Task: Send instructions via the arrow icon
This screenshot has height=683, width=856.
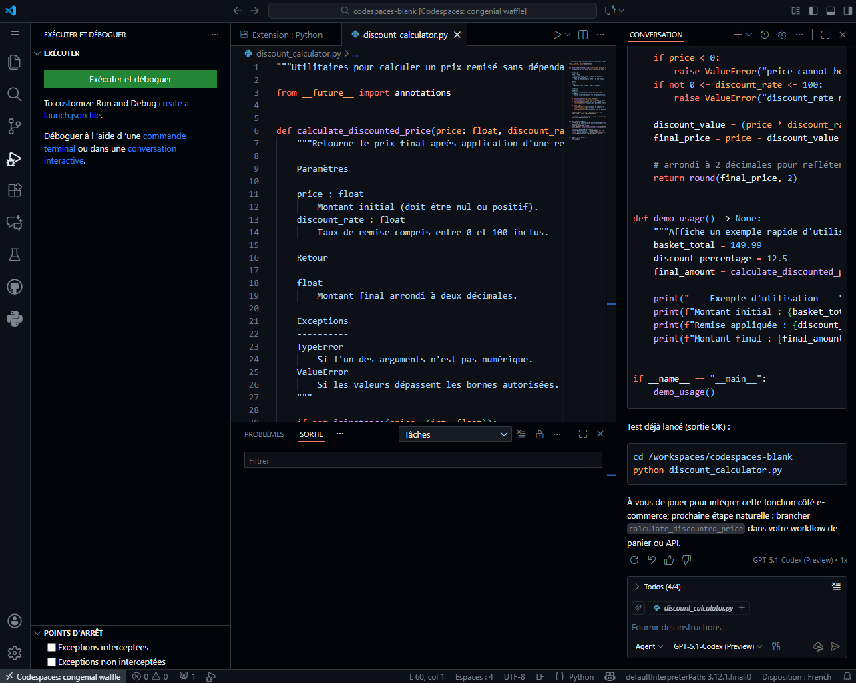Action: [835, 646]
